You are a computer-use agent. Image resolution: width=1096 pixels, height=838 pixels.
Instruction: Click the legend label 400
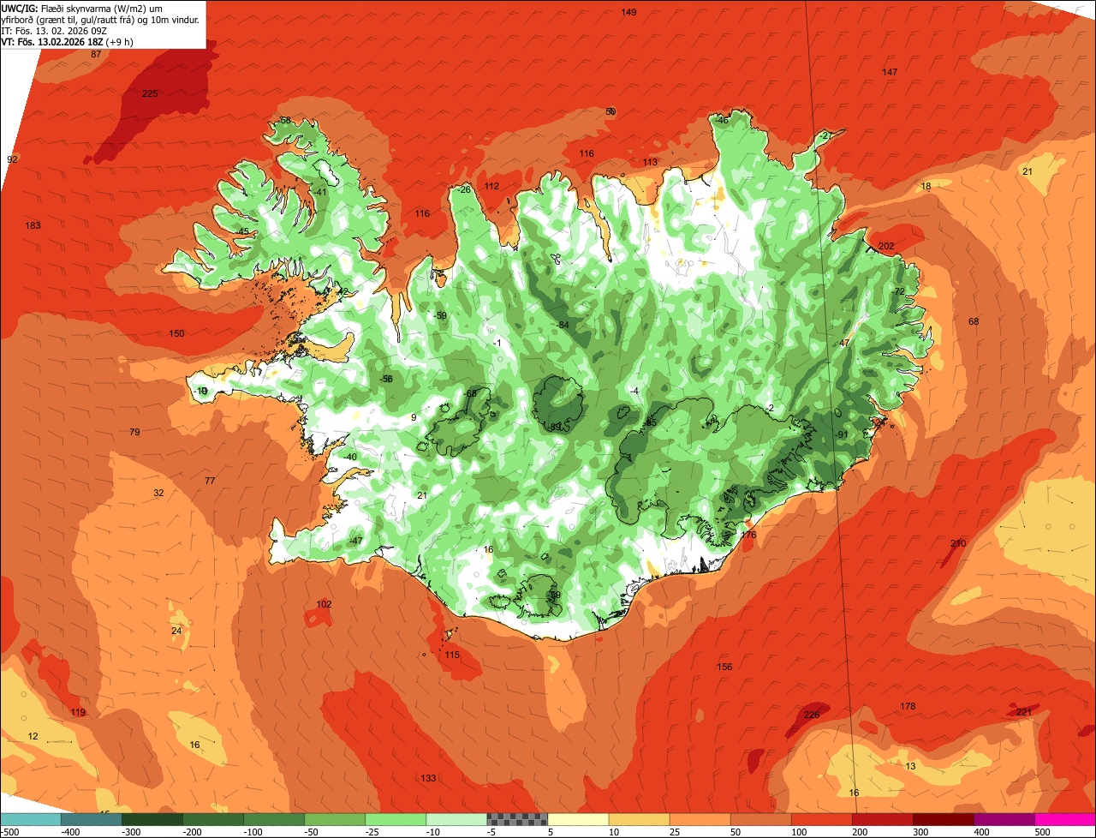pos(980,831)
